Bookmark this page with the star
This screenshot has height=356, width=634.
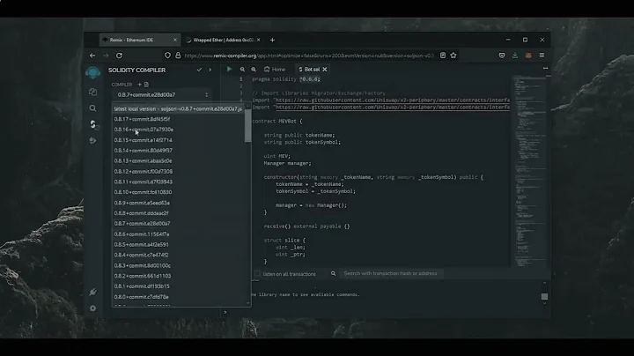point(453,56)
